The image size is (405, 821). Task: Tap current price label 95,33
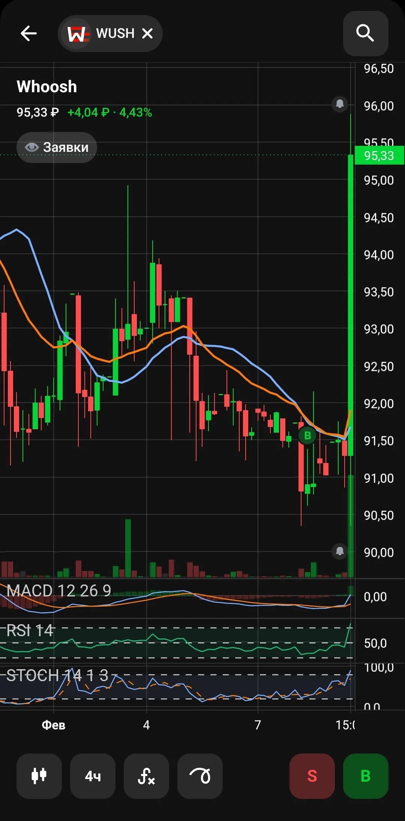click(x=379, y=155)
